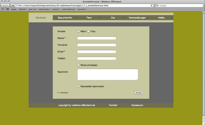Click into the Name input field
This screenshot has width=205, height=125.
coord(97,38)
